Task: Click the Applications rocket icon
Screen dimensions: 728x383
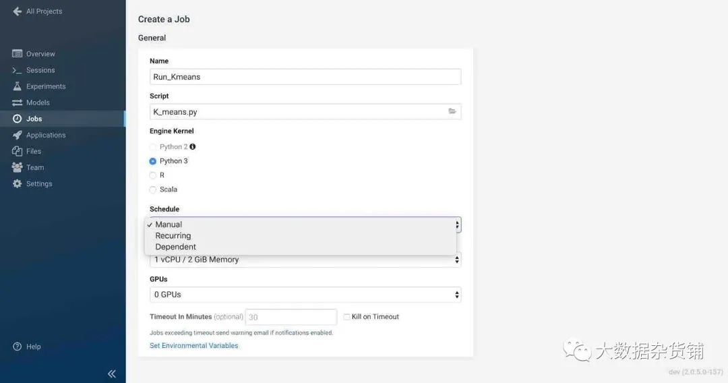Action: click(x=17, y=135)
